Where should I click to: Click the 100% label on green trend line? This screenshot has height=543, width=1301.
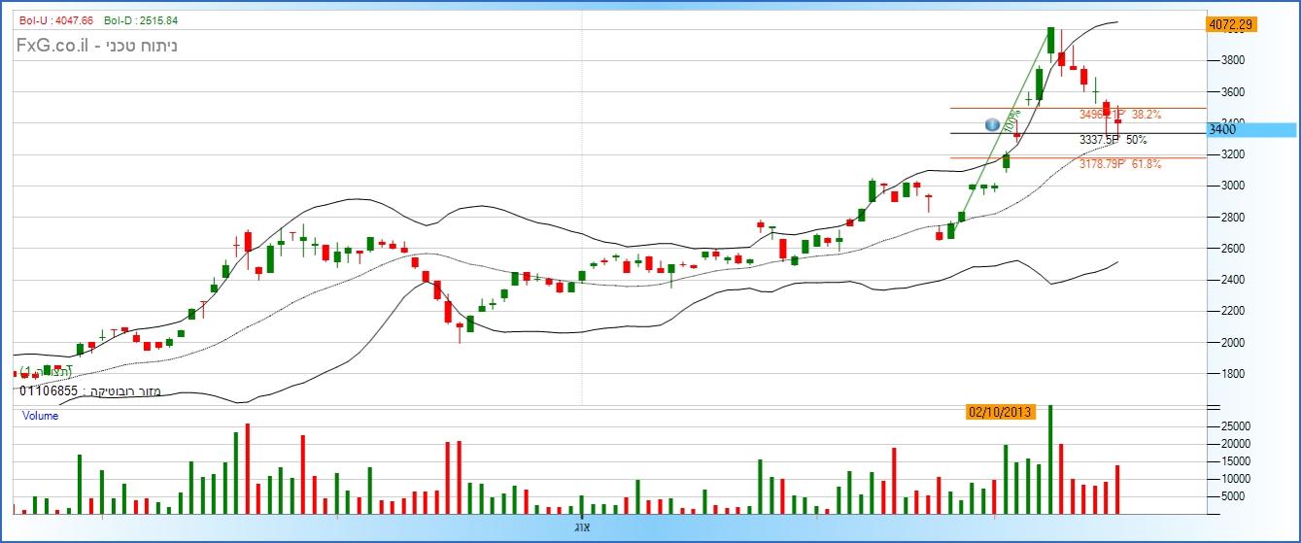point(1012,121)
